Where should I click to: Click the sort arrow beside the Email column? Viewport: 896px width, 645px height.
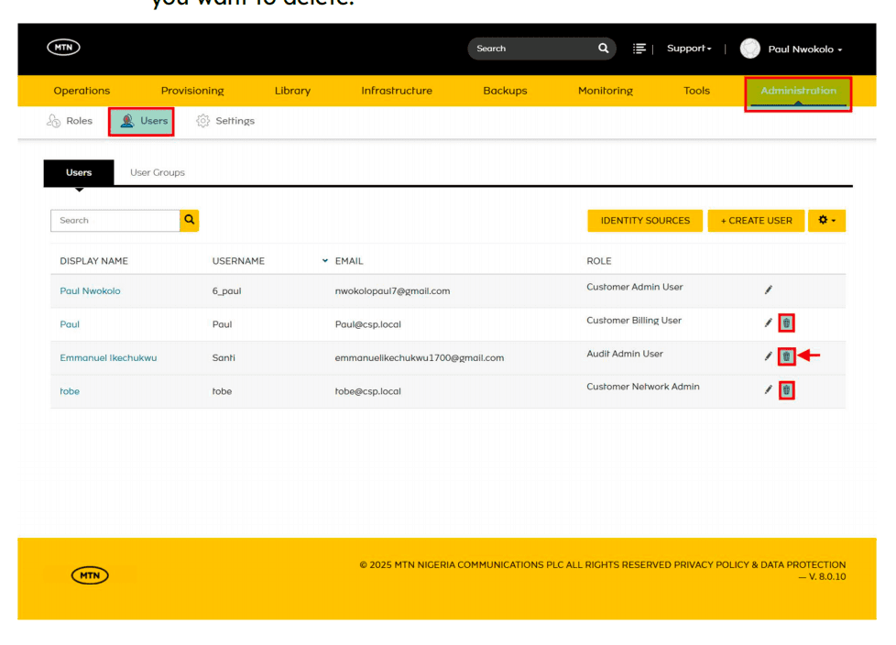coord(325,261)
